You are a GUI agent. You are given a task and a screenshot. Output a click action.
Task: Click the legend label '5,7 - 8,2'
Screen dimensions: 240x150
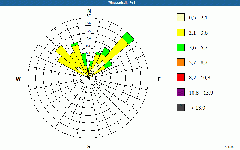[198, 63]
